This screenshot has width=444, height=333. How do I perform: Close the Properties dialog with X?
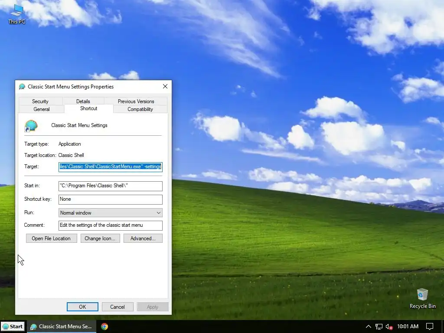coord(165,86)
